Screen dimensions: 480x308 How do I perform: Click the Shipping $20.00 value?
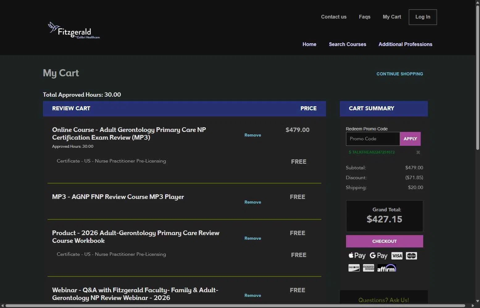pyautogui.click(x=415, y=188)
